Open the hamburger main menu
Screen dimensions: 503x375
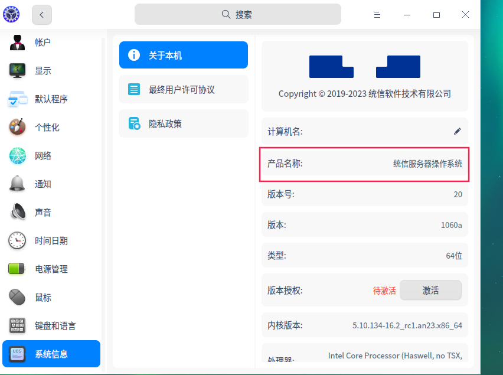(377, 15)
